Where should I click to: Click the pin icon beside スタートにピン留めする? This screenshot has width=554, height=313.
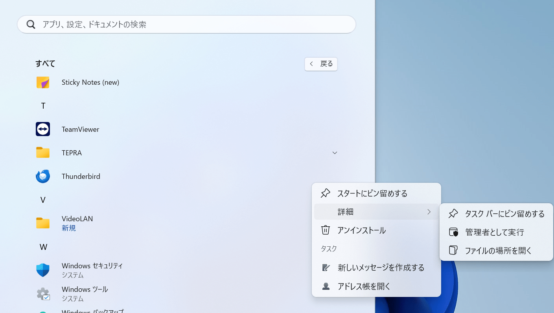pyautogui.click(x=326, y=193)
